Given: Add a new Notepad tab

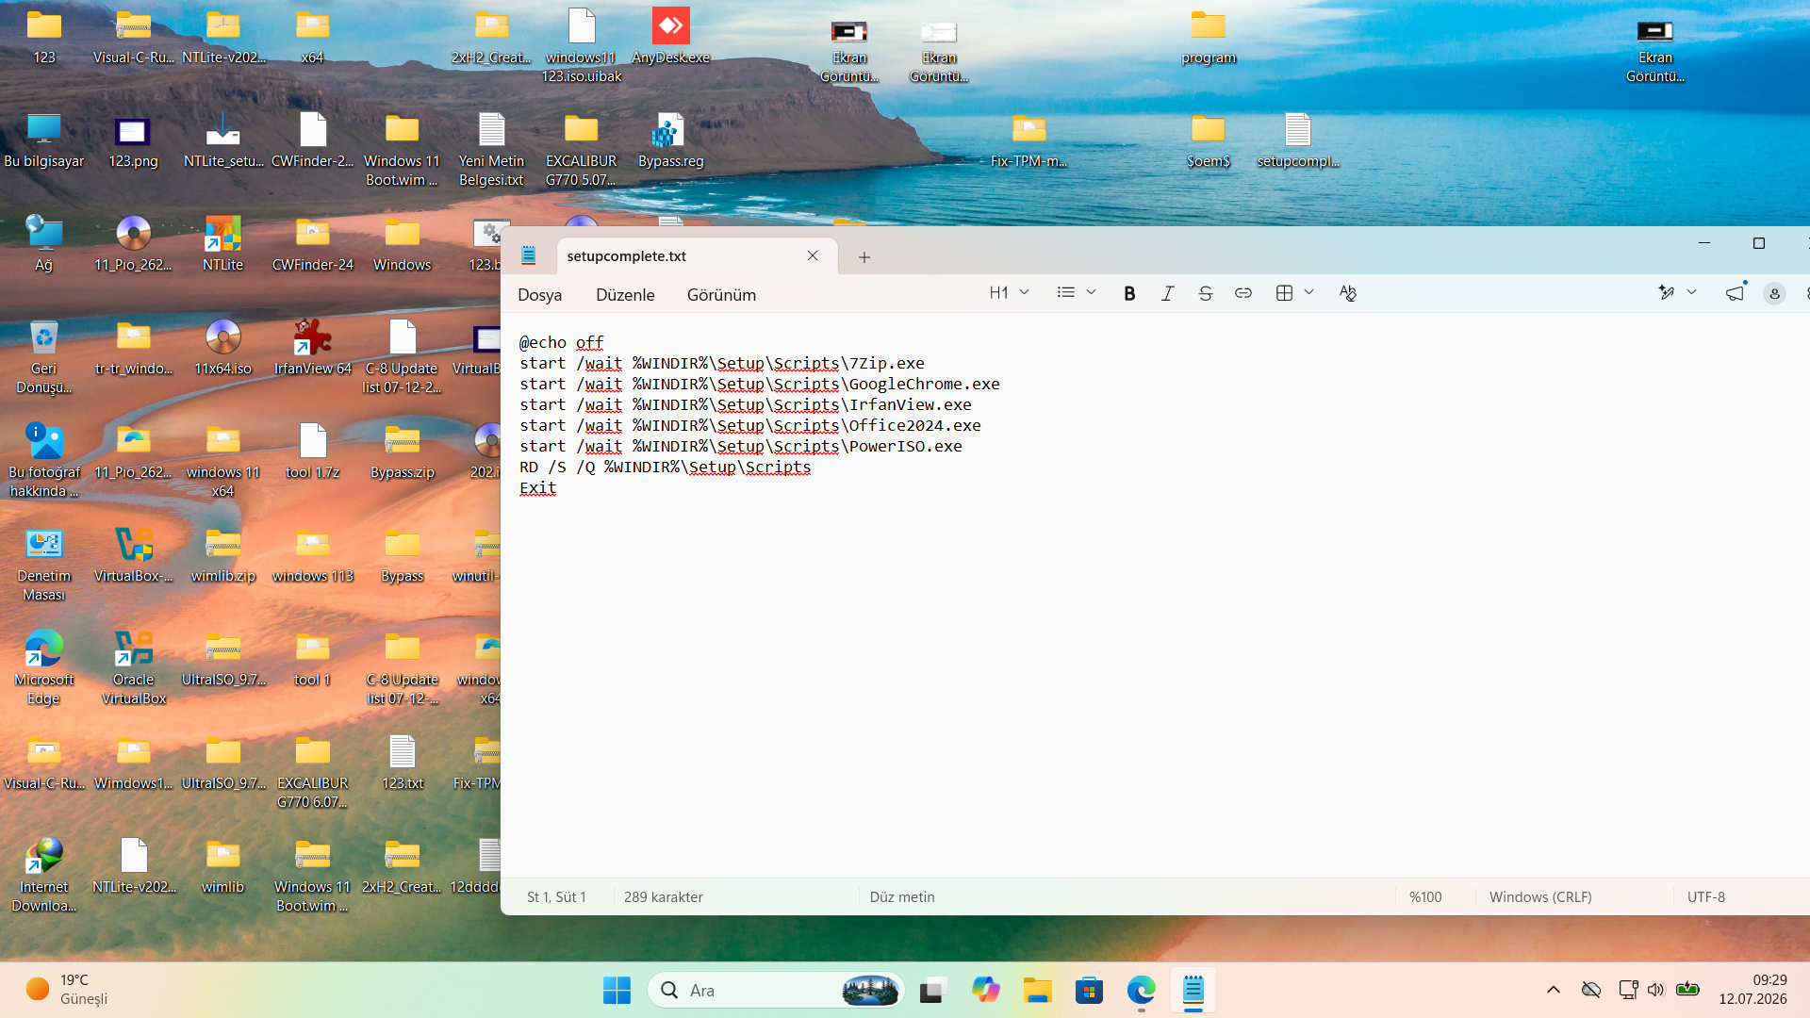Looking at the screenshot, I should (864, 256).
